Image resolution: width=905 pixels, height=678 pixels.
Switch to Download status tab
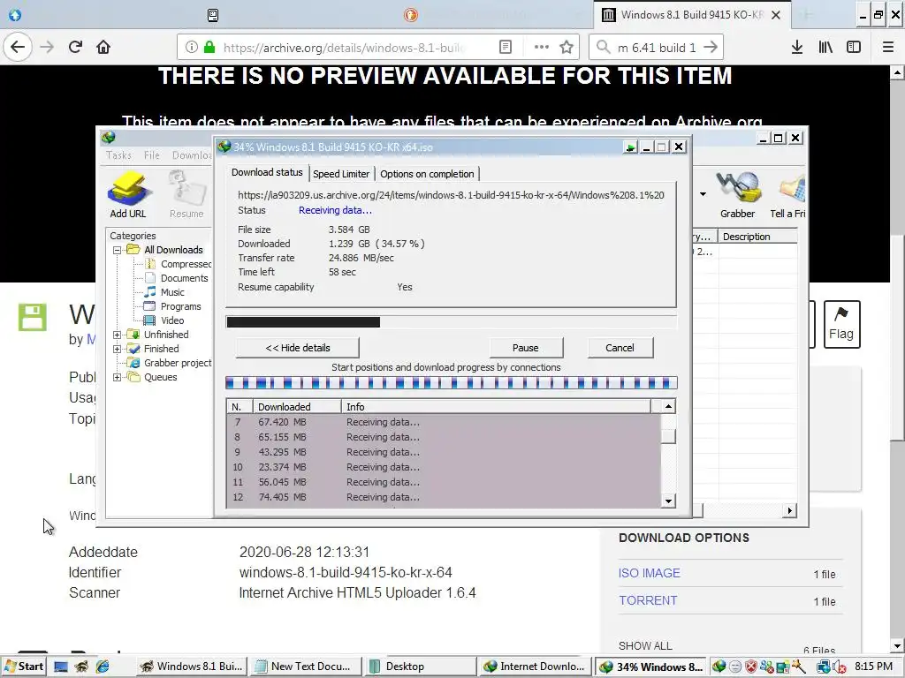point(267,172)
